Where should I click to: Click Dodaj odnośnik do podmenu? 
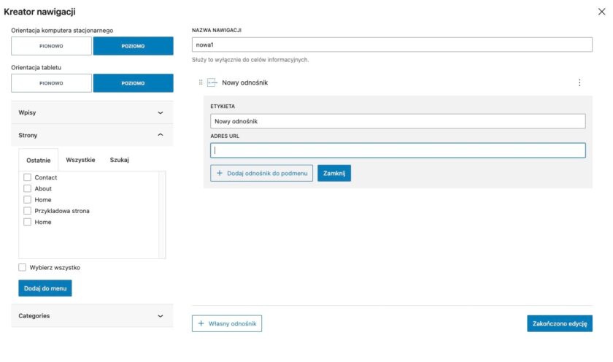(x=261, y=173)
